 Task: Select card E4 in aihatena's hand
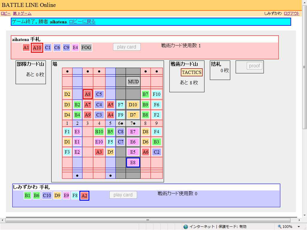pyautogui.click(x=75, y=48)
